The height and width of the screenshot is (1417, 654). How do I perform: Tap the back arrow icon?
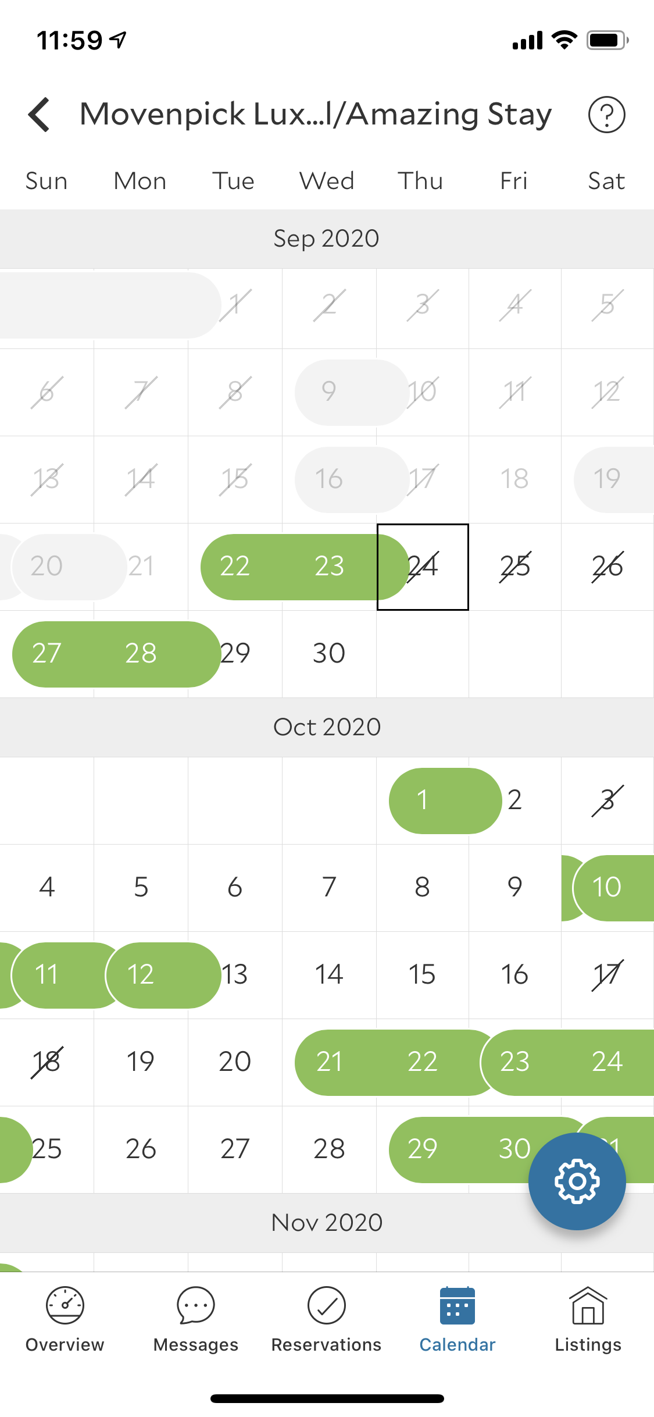[x=40, y=115]
